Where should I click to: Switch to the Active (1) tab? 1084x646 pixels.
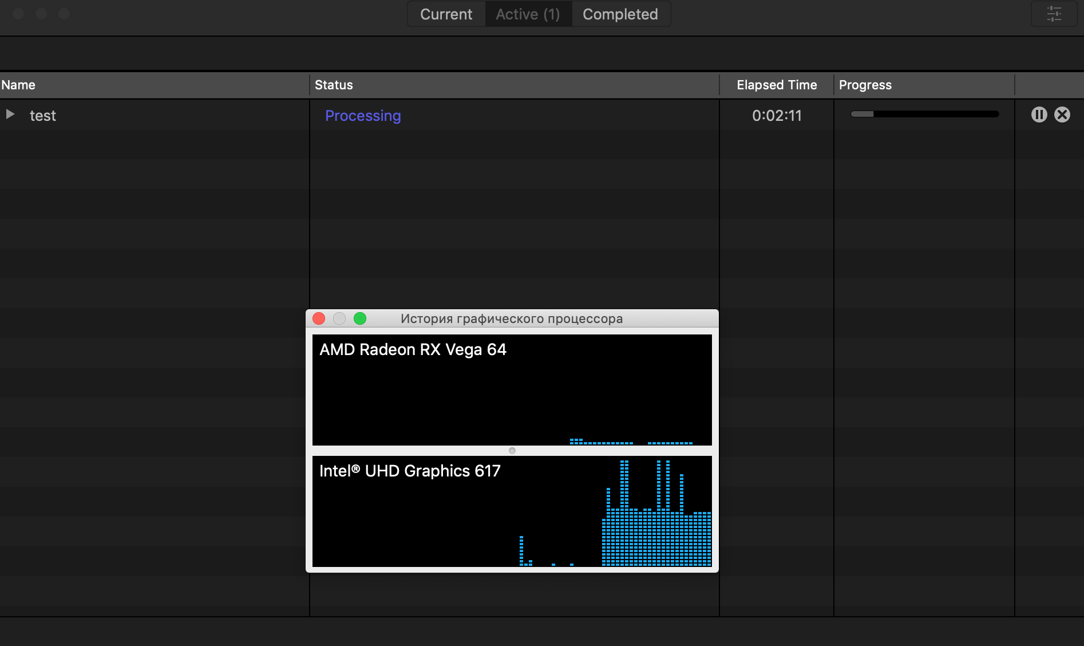click(528, 14)
